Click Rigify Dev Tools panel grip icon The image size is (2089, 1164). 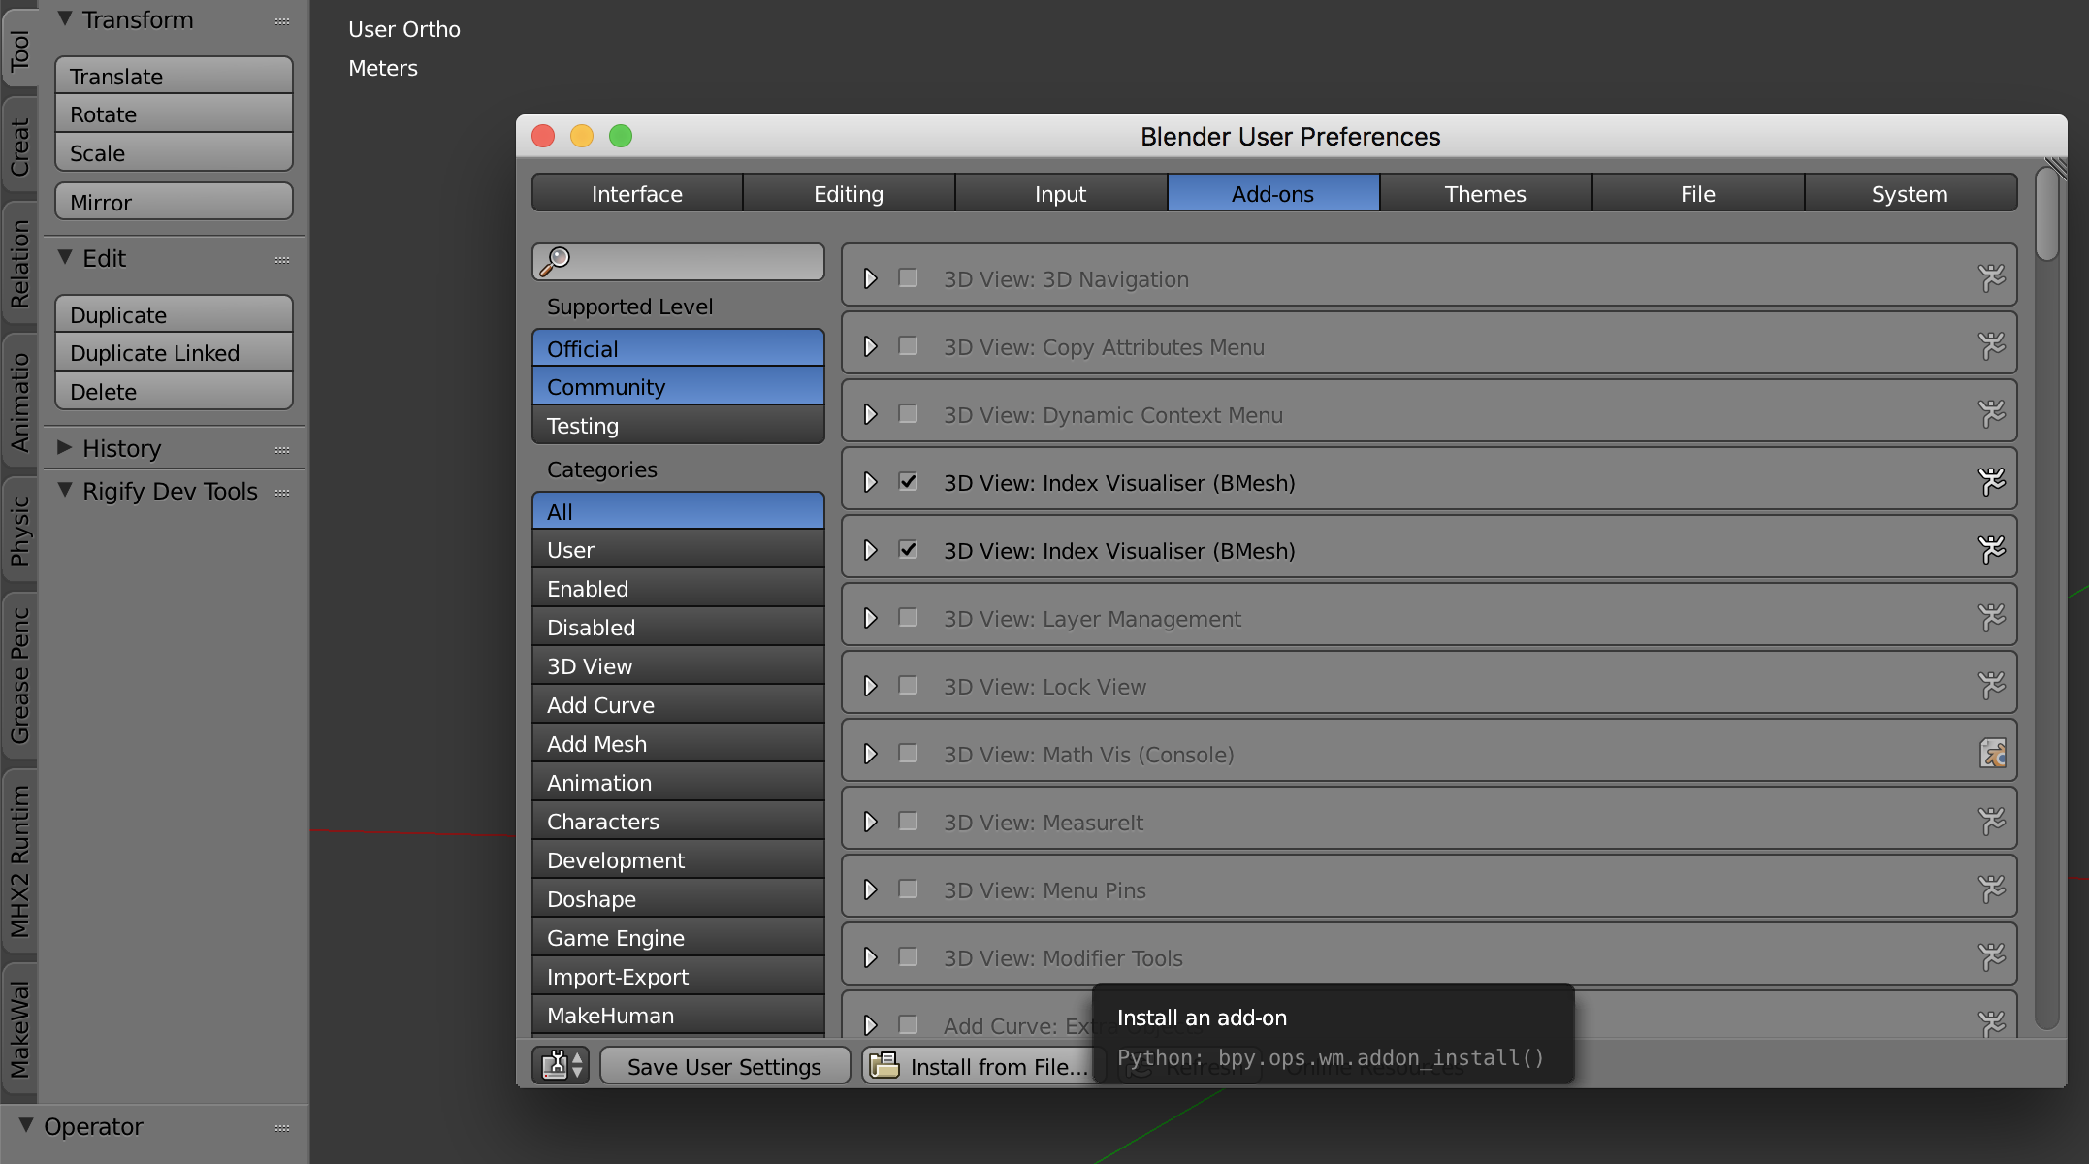tap(282, 493)
